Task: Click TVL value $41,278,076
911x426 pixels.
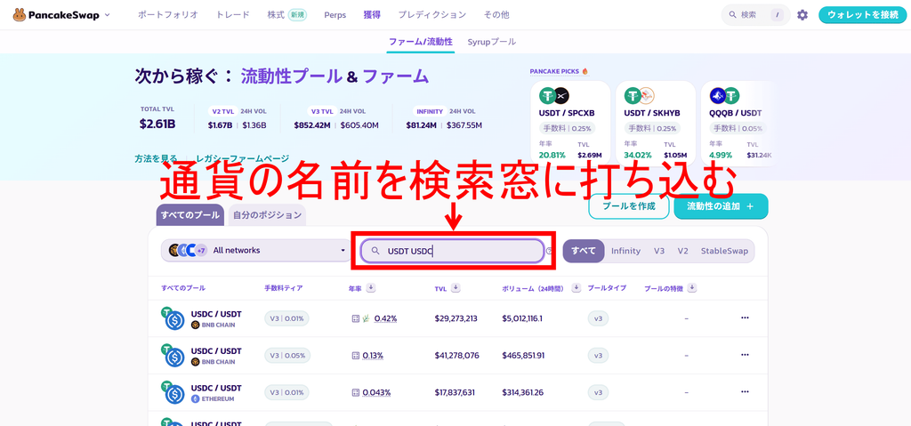Action: click(456, 355)
